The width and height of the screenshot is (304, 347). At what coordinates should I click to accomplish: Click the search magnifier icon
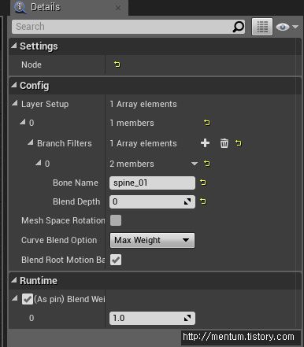tap(238, 27)
